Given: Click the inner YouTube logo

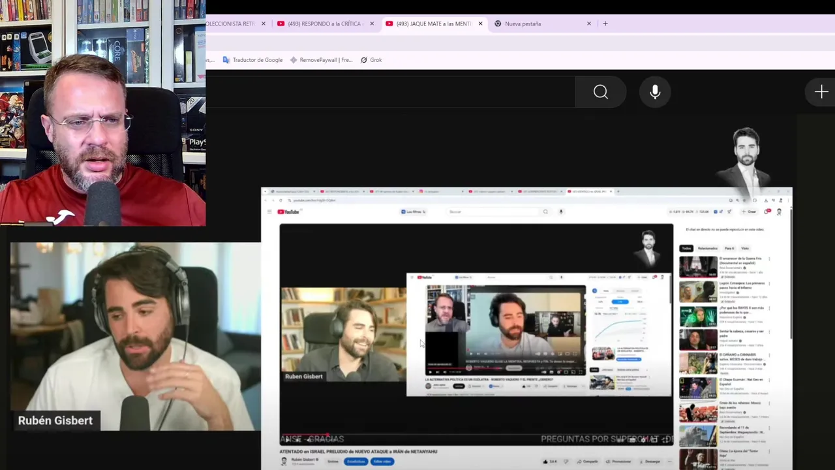Looking at the screenshot, I should pos(288,211).
